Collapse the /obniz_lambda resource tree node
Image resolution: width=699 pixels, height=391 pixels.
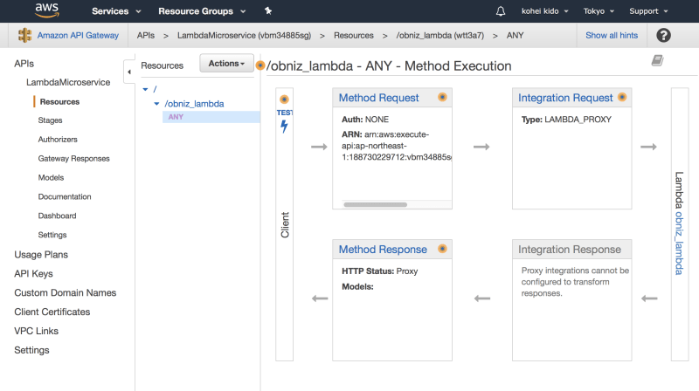156,103
